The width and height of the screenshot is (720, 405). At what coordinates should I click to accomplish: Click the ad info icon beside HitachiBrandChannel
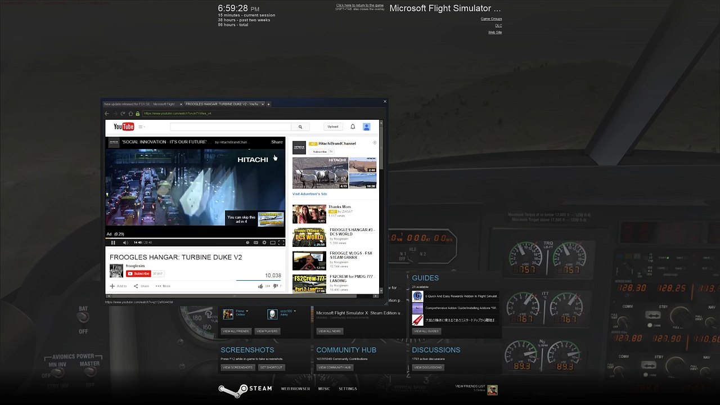375,143
